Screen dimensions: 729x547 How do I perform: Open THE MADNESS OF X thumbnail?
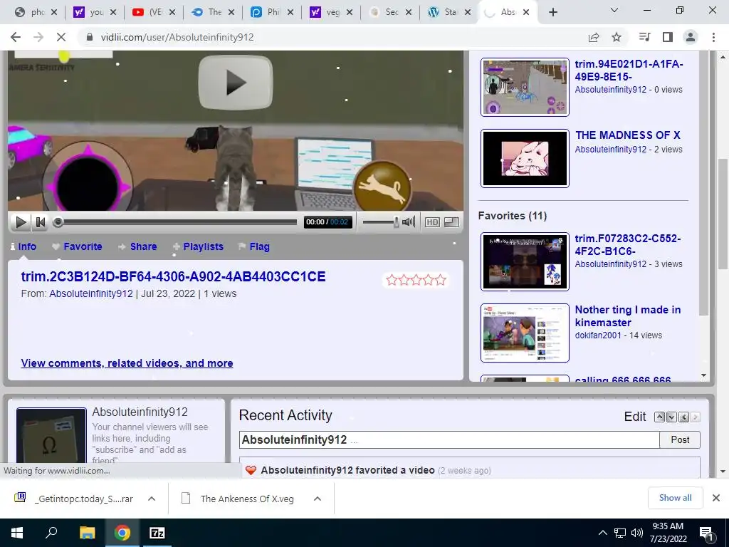525,158
